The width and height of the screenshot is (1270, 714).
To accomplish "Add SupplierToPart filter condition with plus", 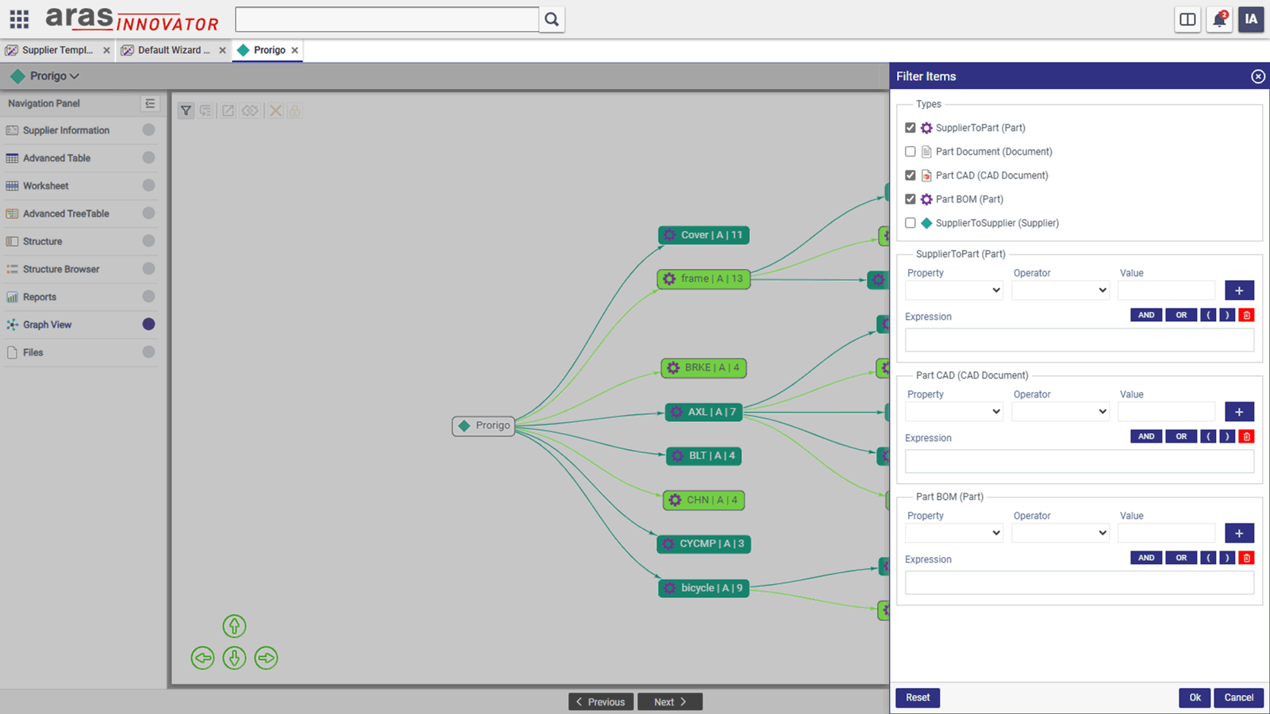I will tap(1239, 290).
